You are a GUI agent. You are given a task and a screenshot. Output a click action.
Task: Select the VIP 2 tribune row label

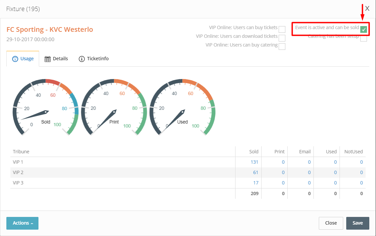(x=18, y=172)
